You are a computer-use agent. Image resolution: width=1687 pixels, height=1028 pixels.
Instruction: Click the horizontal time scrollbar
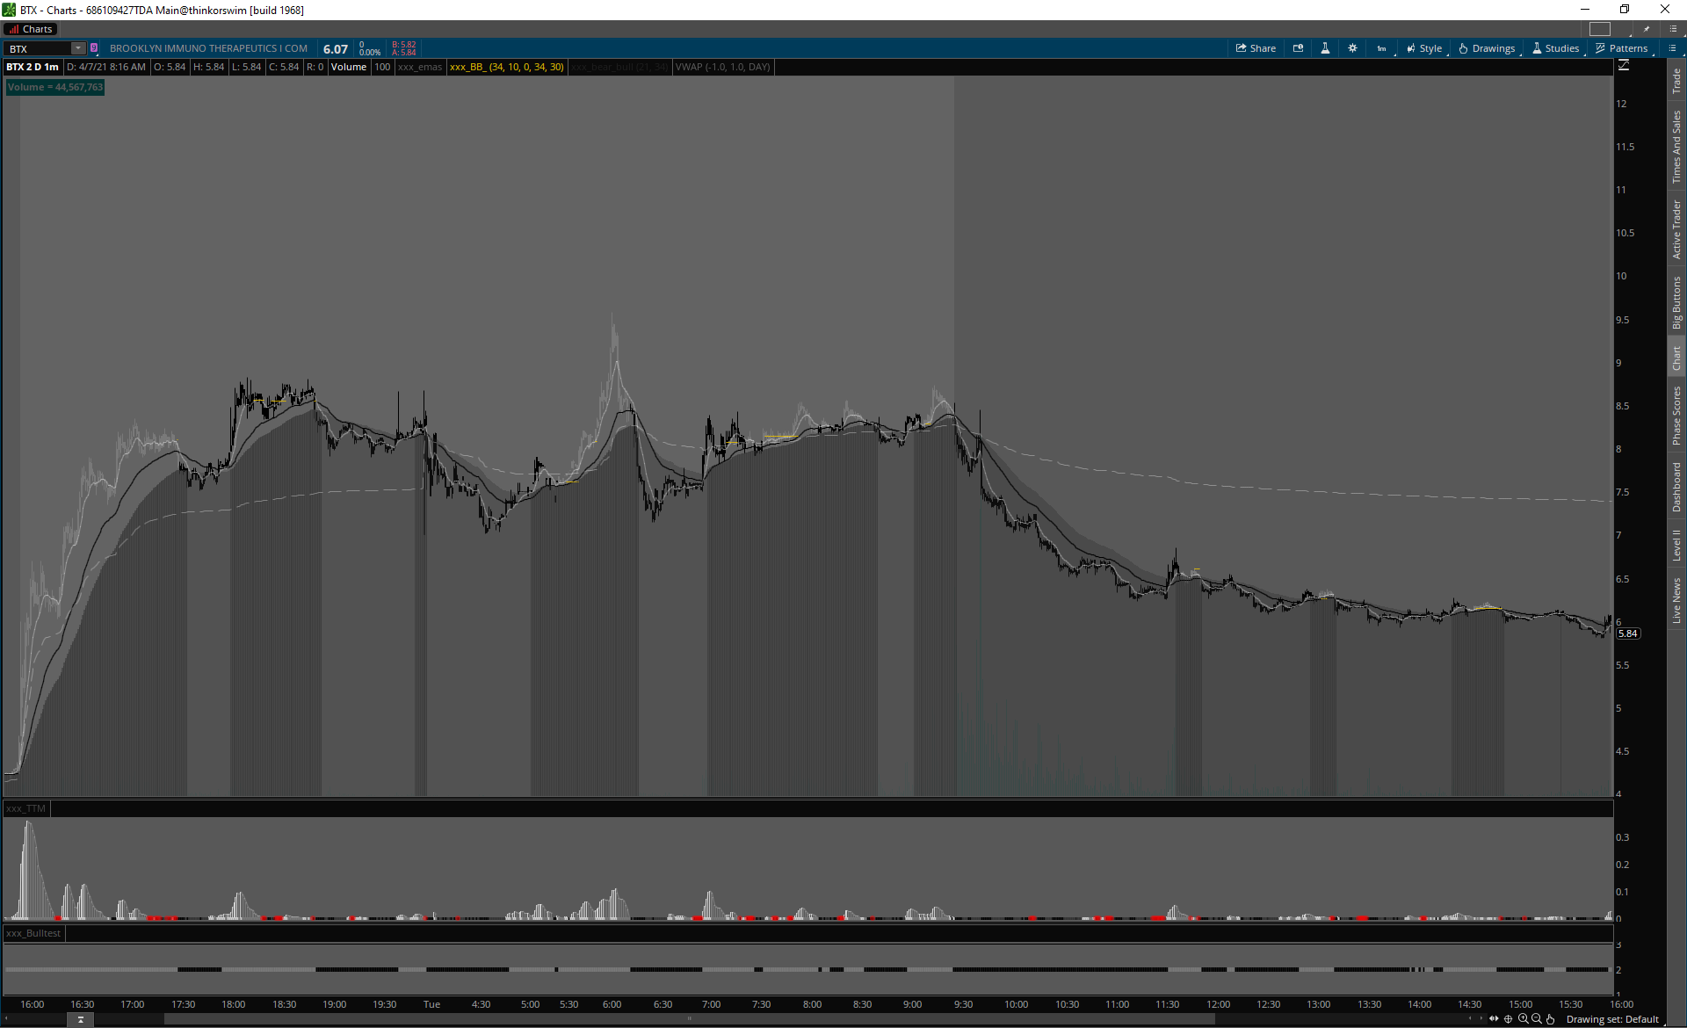click(x=689, y=1019)
